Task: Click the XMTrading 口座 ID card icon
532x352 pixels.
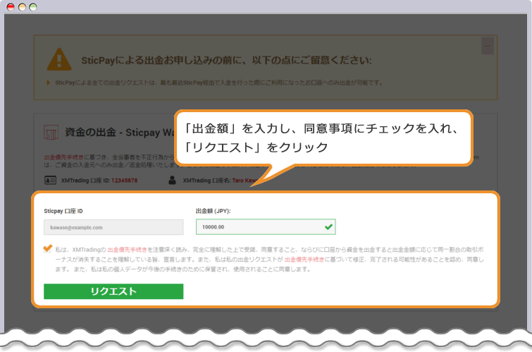Action: coord(50,180)
